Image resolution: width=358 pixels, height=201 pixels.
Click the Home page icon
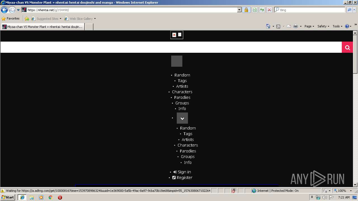click(x=268, y=26)
